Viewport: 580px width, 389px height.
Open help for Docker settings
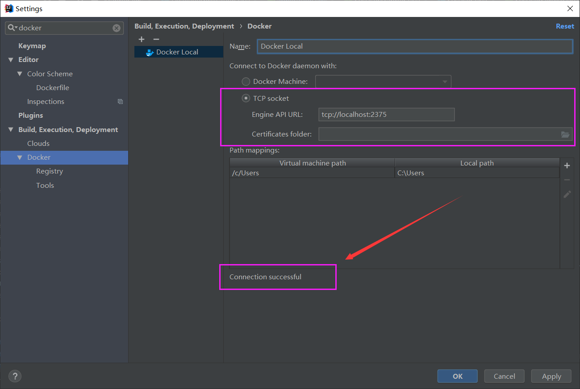pos(15,376)
